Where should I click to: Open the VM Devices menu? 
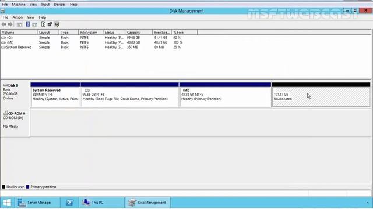coord(59,4)
